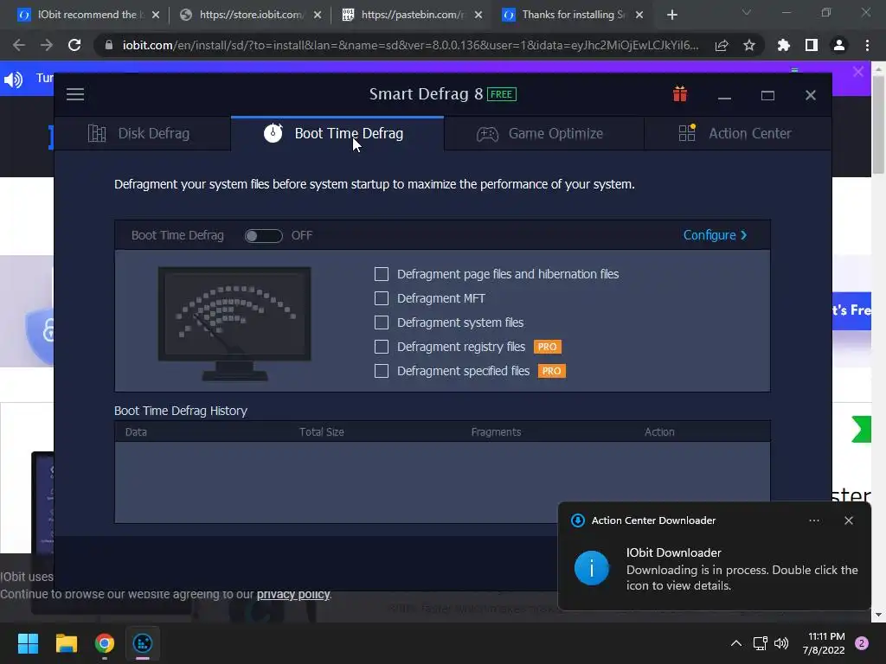The height and width of the screenshot is (664, 886).
Task: Turn on the Boot Time Defrag switch
Action: coord(263,235)
